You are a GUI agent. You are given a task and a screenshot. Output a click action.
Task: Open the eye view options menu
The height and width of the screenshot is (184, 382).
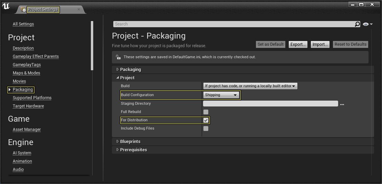coord(367,24)
